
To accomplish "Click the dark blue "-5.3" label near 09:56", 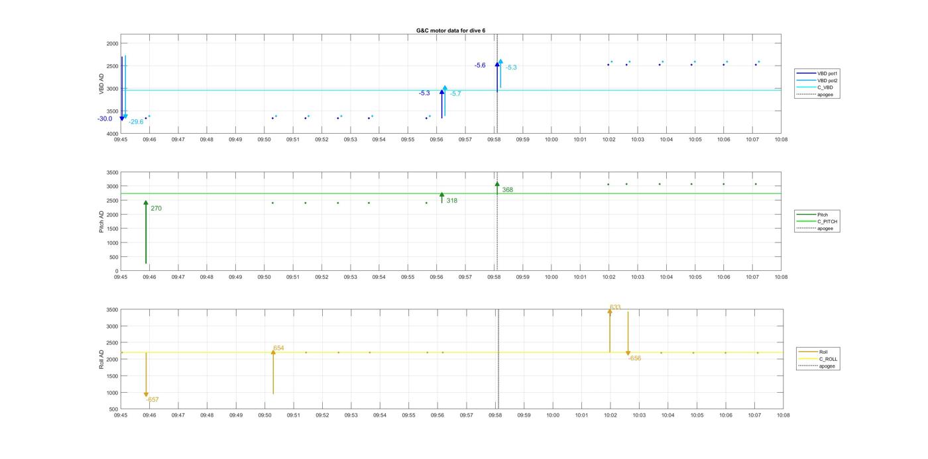I will pyautogui.click(x=424, y=93).
